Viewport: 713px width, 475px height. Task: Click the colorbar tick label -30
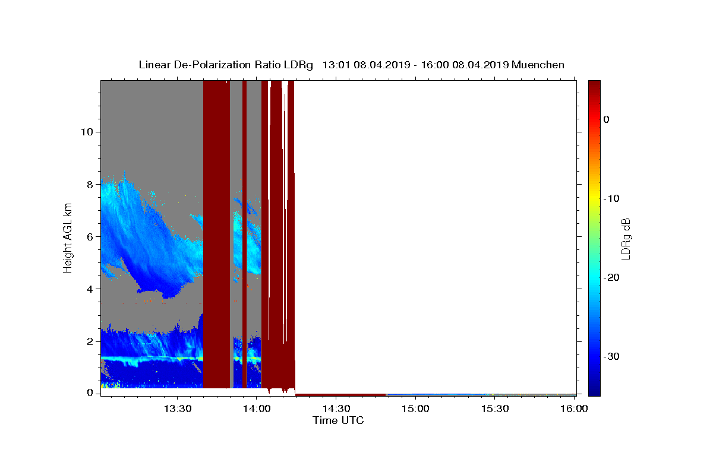(612, 356)
